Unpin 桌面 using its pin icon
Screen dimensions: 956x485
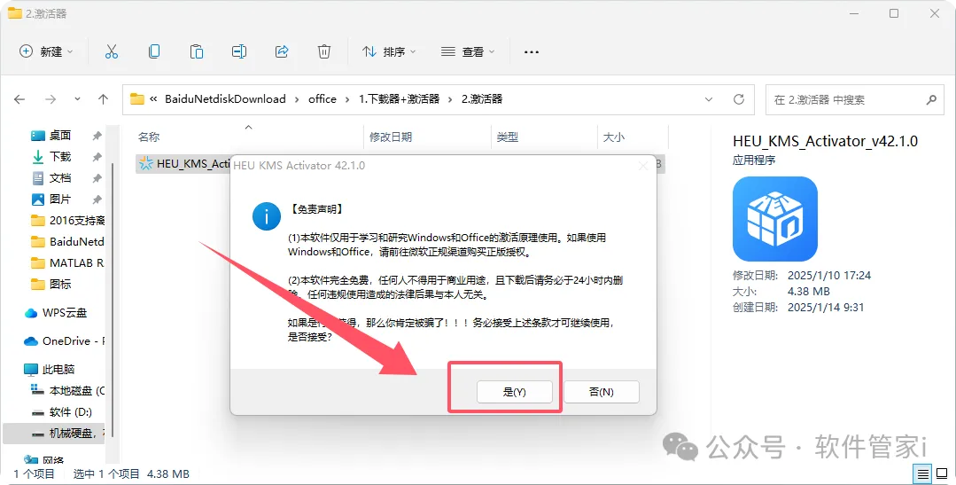point(97,136)
